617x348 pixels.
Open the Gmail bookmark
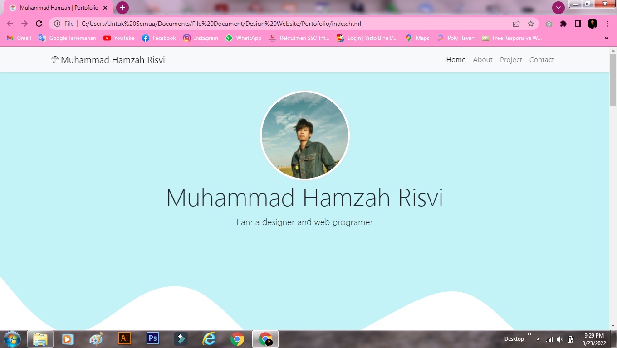[19, 38]
